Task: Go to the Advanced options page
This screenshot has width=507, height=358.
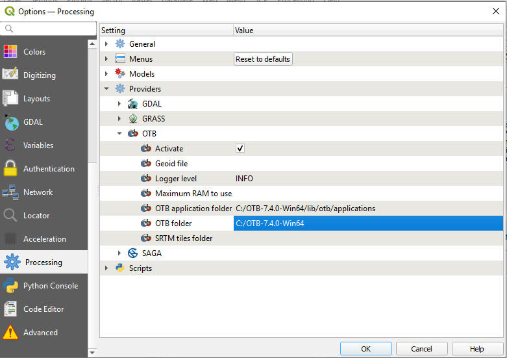Action: tap(44, 332)
